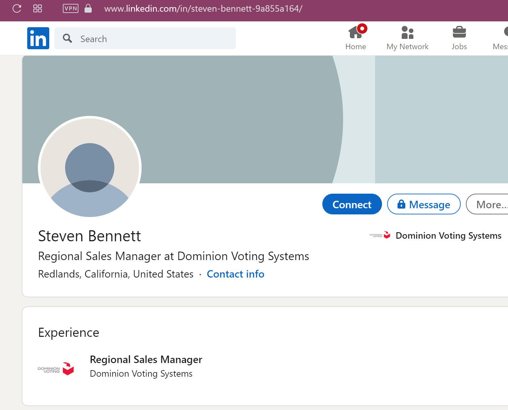The width and height of the screenshot is (508, 410).
Task: Click the search magnifier icon
Action: (67, 39)
